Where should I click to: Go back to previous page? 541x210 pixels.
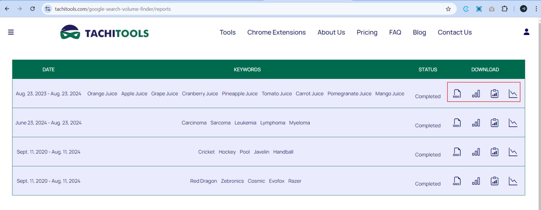pyautogui.click(x=7, y=9)
